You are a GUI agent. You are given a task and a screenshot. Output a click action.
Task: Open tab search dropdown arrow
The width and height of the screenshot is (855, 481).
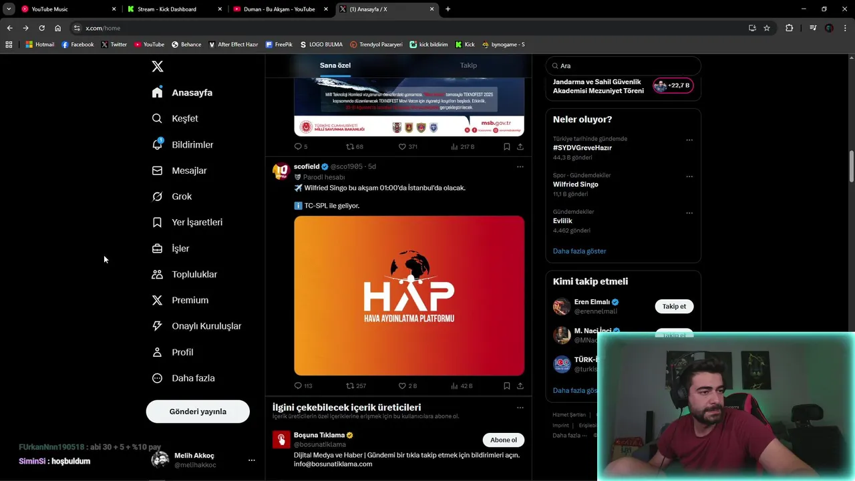tap(9, 9)
